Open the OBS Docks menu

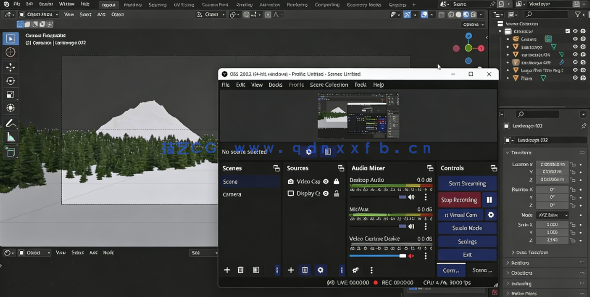pos(276,85)
